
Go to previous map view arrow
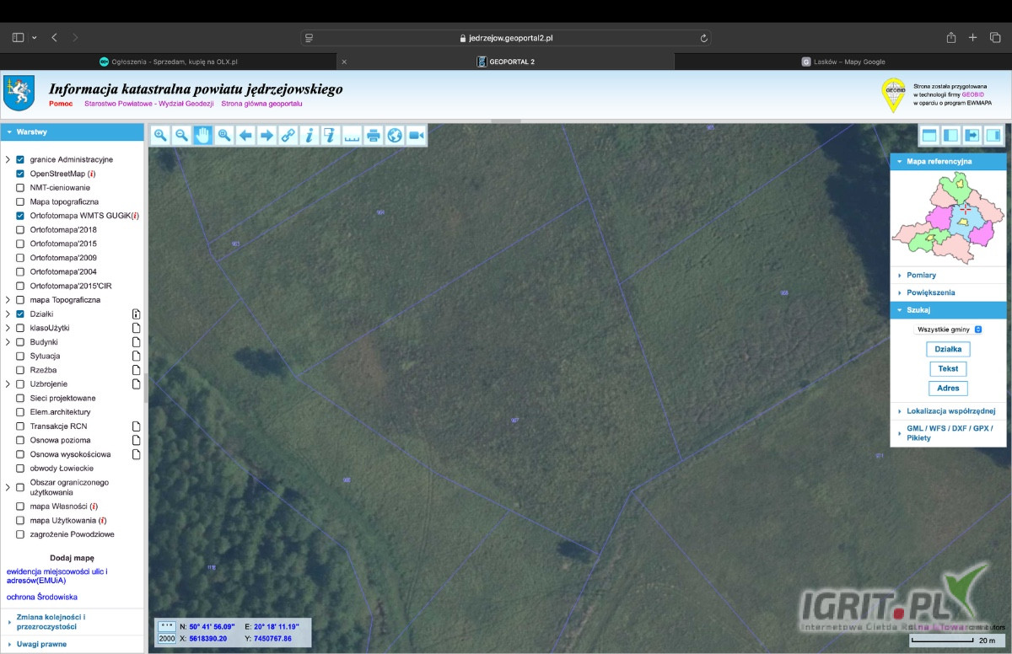245,136
